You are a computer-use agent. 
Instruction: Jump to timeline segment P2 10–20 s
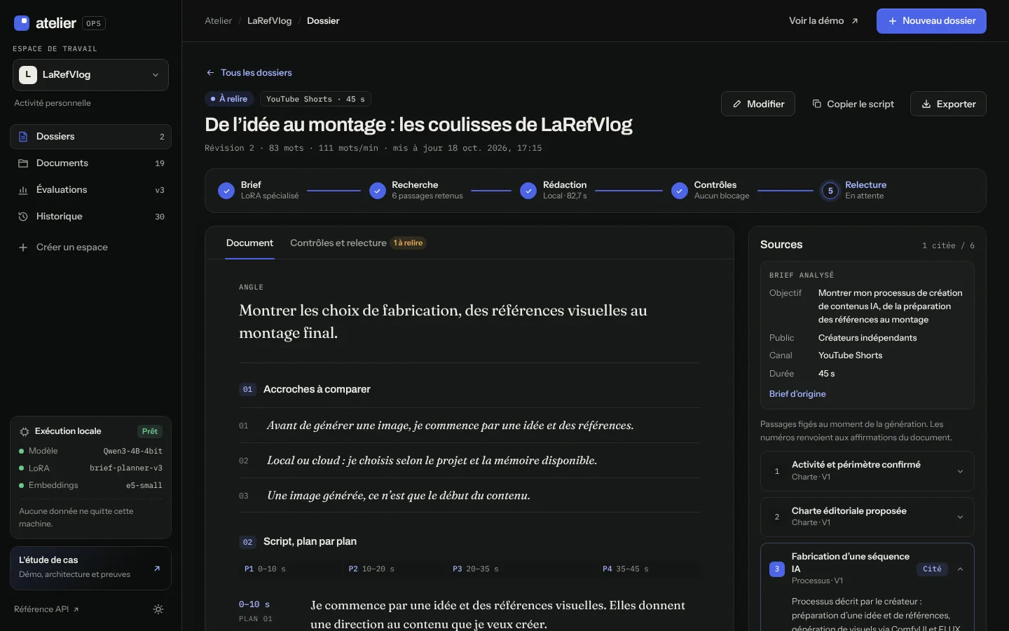(394, 569)
